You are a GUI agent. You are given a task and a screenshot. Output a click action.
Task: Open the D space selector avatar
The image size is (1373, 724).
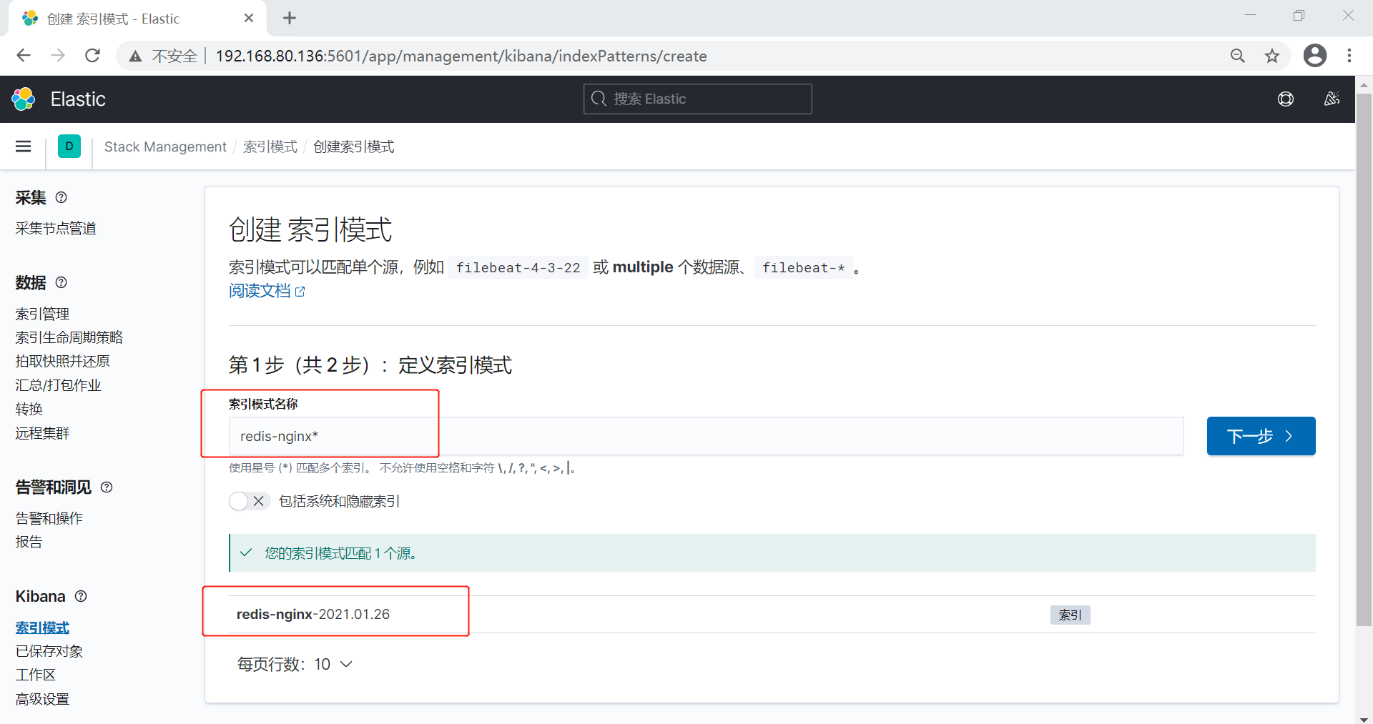(x=69, y=147)
